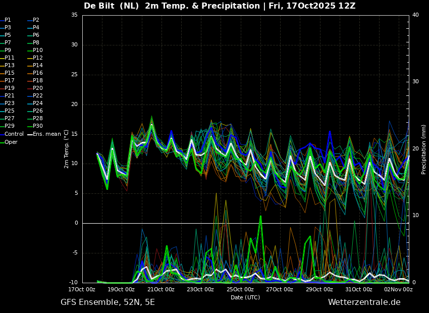Click the Precipitation (mm) axis title
Screen dimensions: 429x313
[423, 149]
